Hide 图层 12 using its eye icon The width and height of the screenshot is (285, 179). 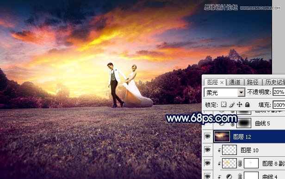click(208, 136)
